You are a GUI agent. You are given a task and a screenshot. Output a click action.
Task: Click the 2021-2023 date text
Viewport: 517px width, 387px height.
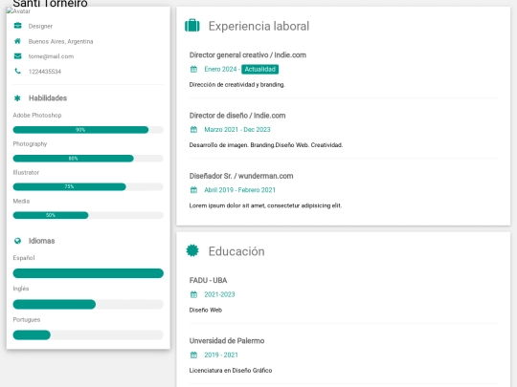219,294
